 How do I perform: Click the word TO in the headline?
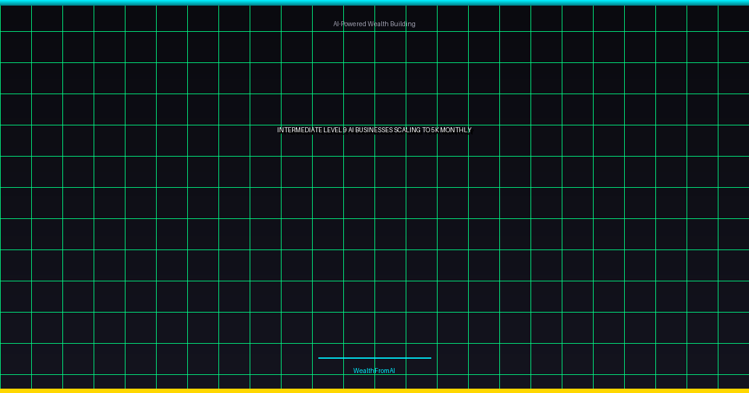426,130
